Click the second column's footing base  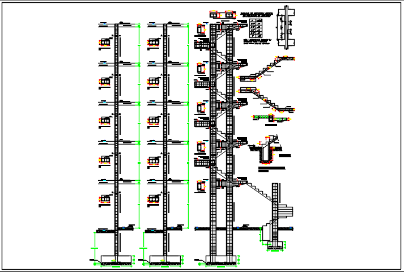pos(165,261)
